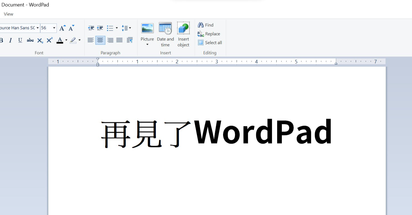Screen dimensions: 412x215
Task: Enable Strikethrough text formatting
Action: click(30, 40)
